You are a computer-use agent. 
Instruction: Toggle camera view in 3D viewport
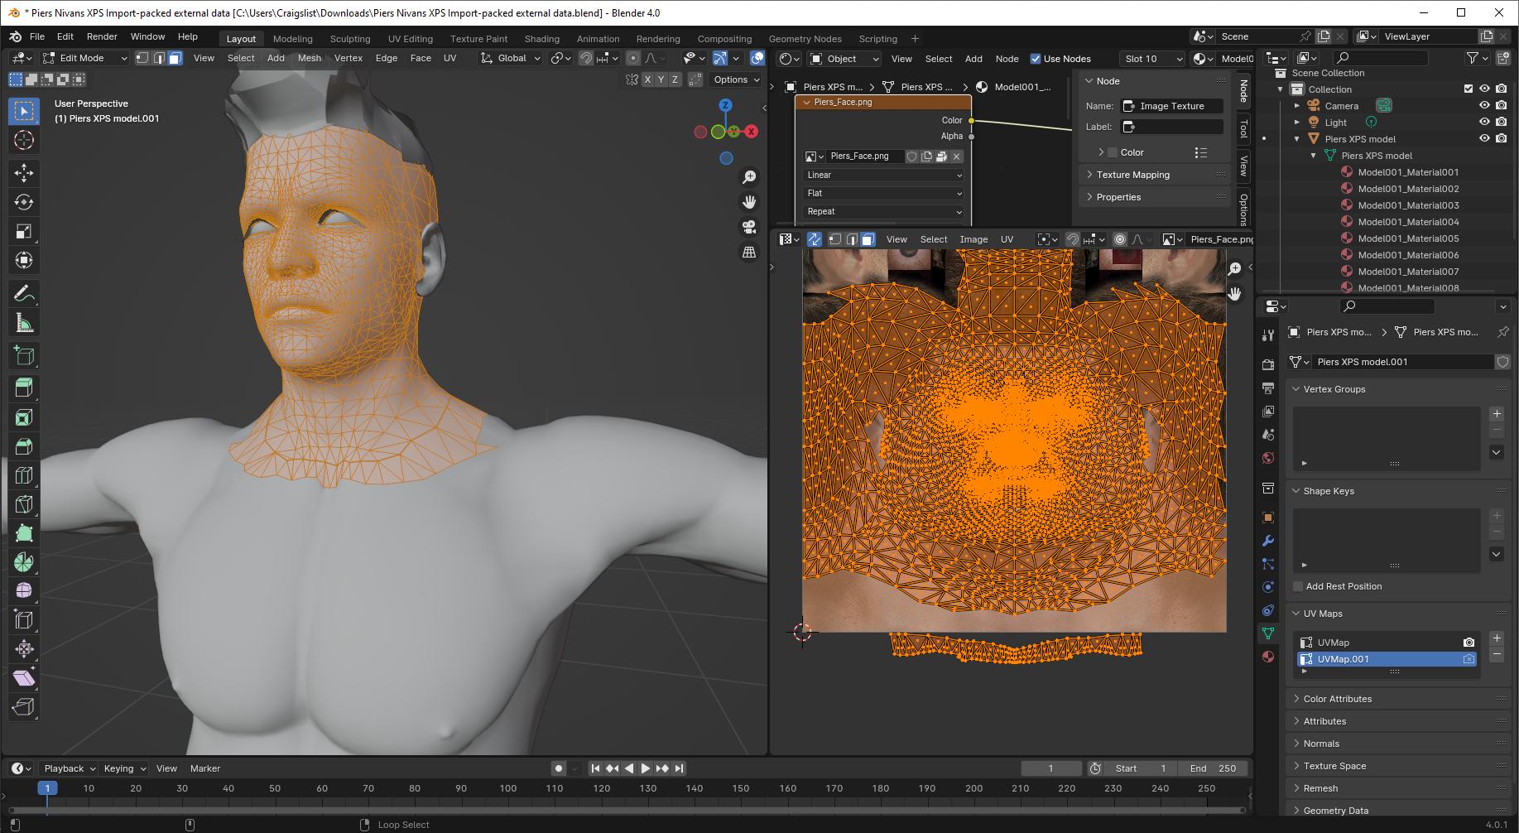coord(749,227)
